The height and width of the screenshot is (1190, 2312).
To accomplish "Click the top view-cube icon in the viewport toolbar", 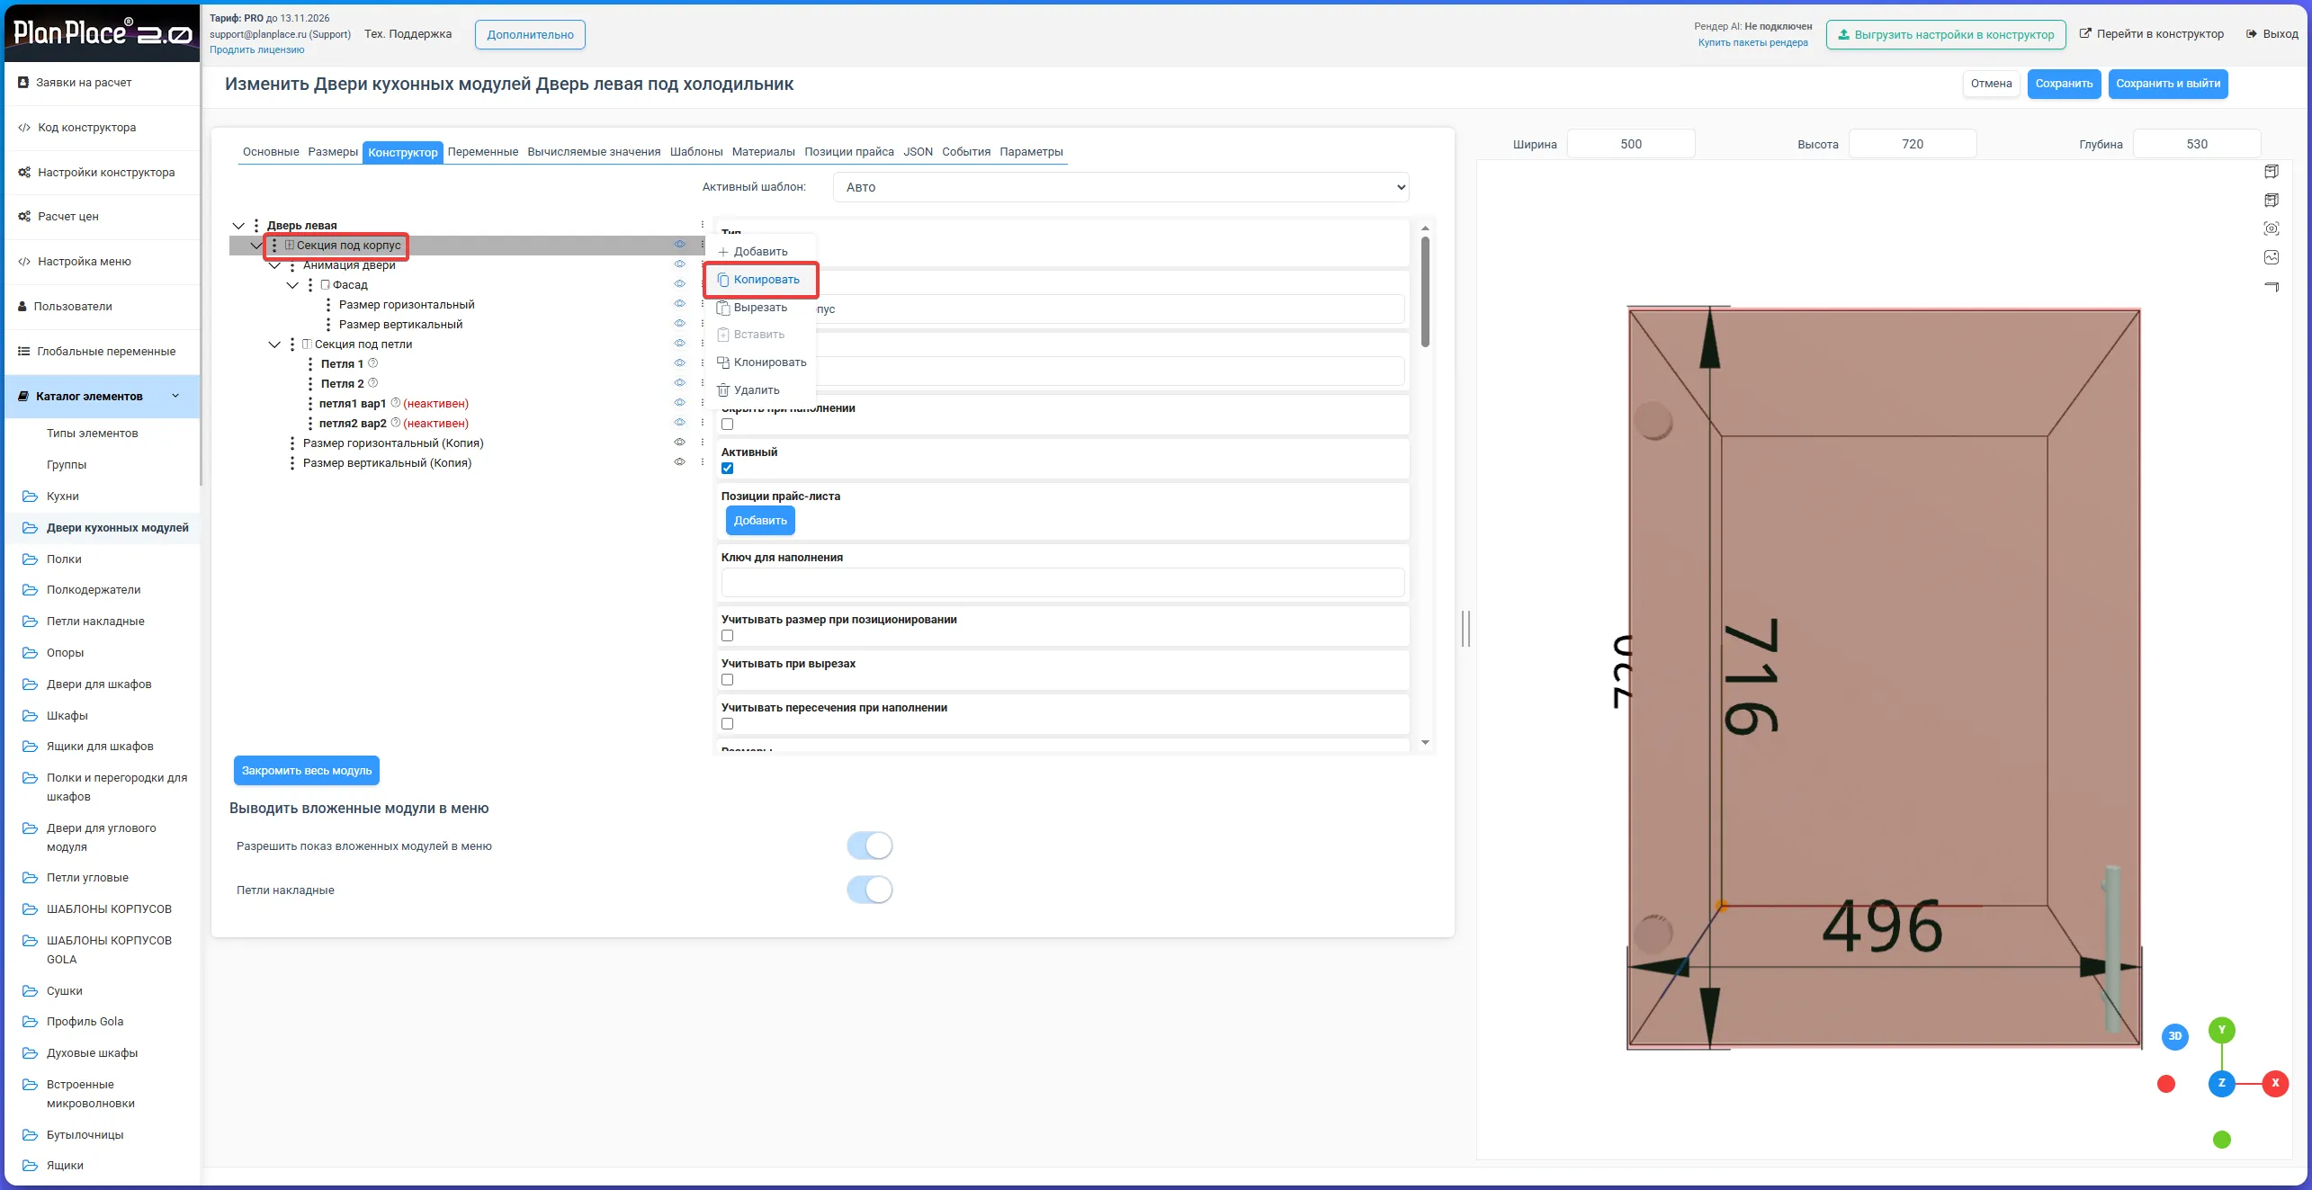I will 2272,172.
